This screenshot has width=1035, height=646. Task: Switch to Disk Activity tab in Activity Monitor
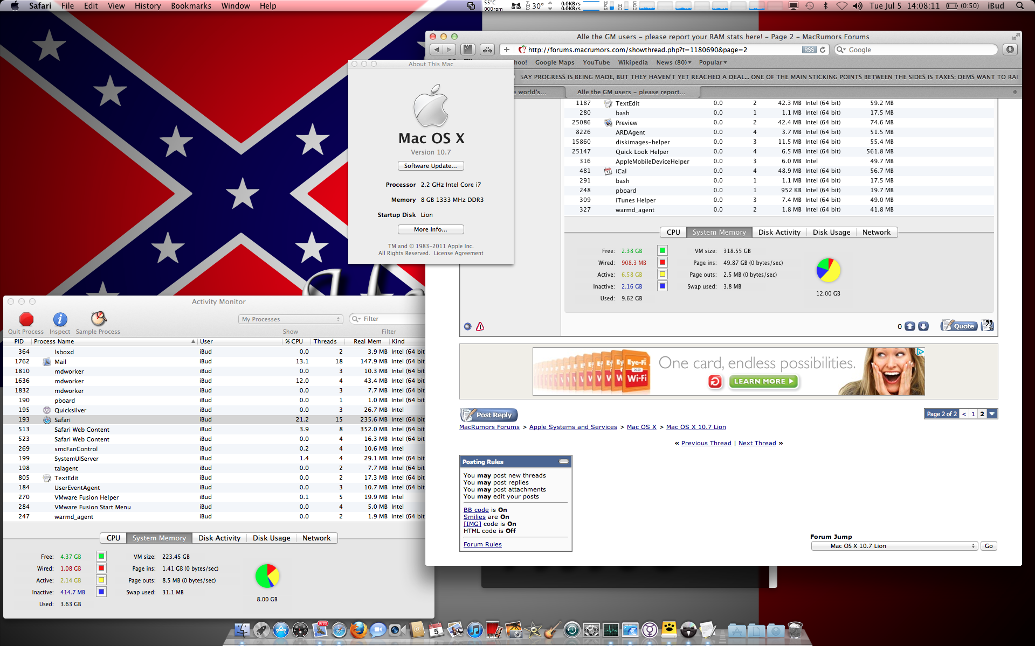click(219, 538)
